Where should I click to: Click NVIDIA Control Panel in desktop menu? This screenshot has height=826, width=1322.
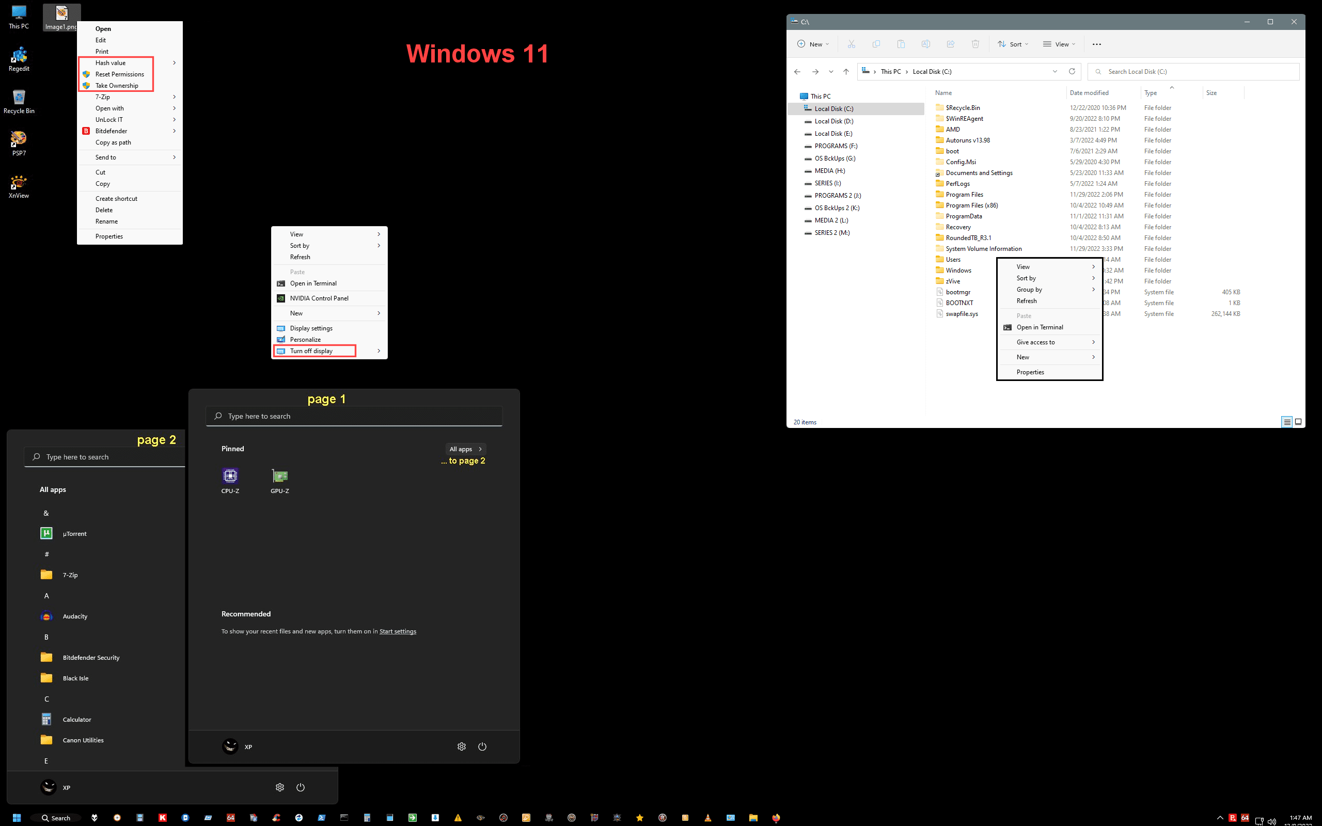[329, 298]
